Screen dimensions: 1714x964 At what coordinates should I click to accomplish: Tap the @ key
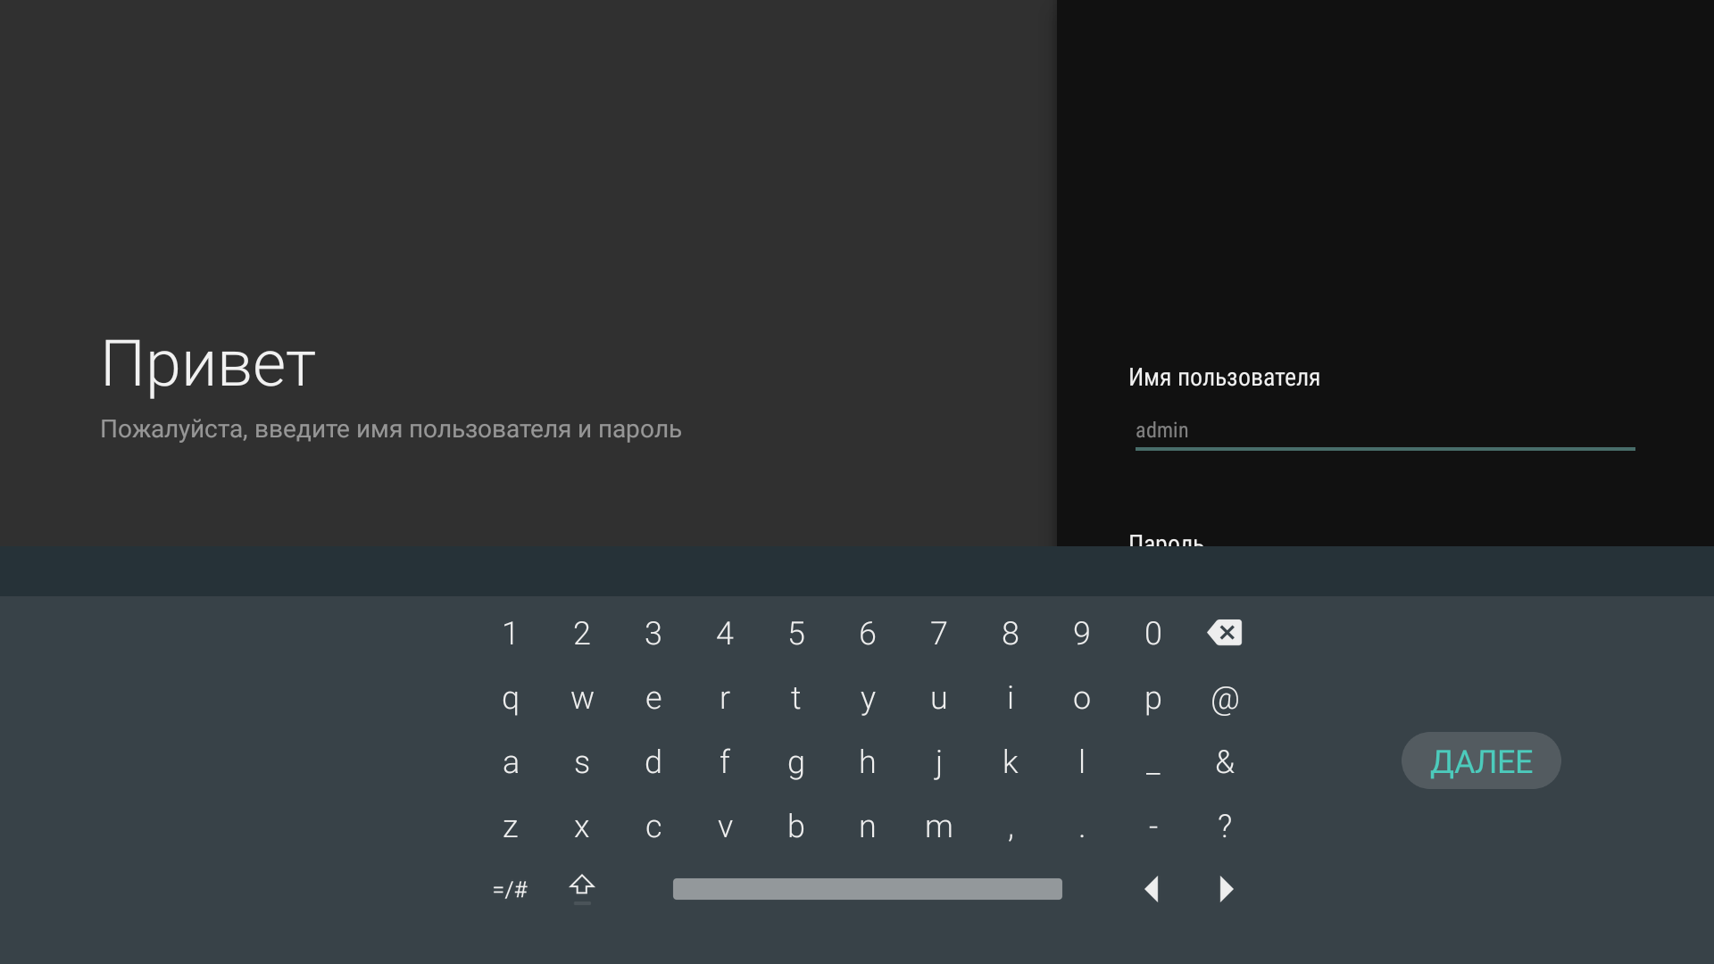[1225, 699]
